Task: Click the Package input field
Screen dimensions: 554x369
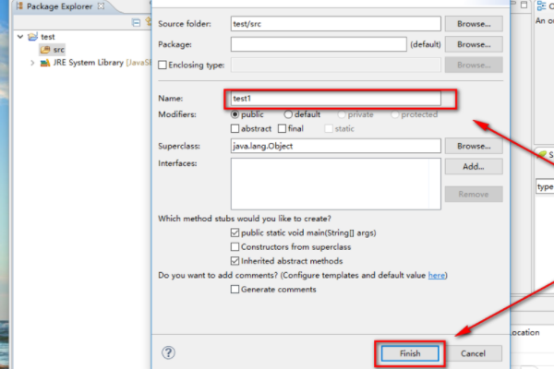Action: (x=319, y=44)
